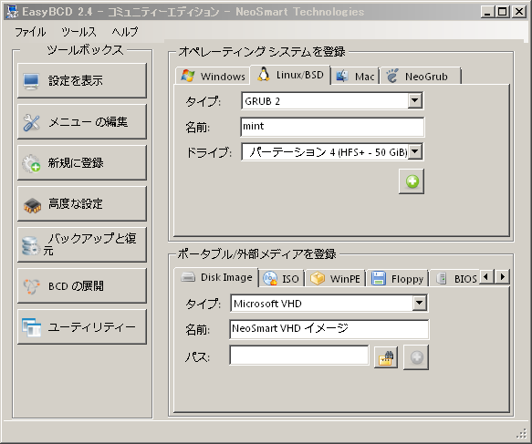Switch to the NeoGrub tab
Viewport: 532px width, 444px height.
[421, 76]
